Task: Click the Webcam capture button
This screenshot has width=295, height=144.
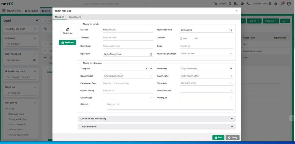Action: point(68,43)
